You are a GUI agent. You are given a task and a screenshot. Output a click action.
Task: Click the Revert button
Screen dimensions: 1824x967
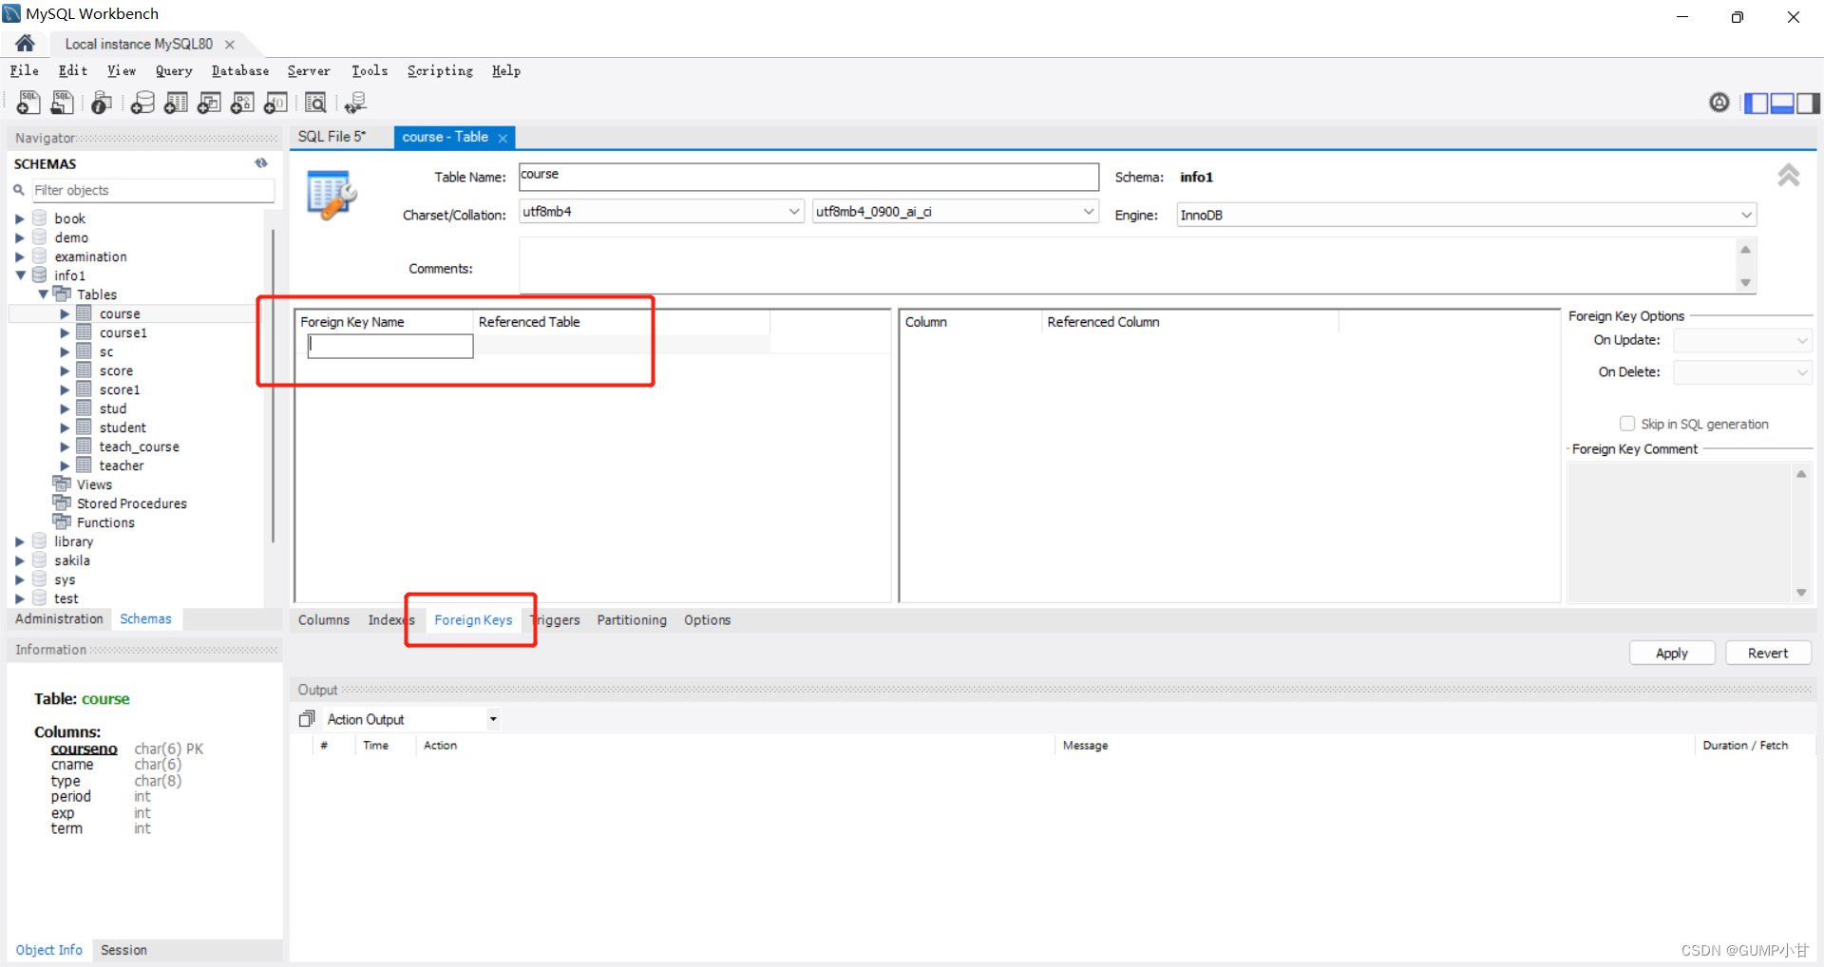click(1768, 653)
